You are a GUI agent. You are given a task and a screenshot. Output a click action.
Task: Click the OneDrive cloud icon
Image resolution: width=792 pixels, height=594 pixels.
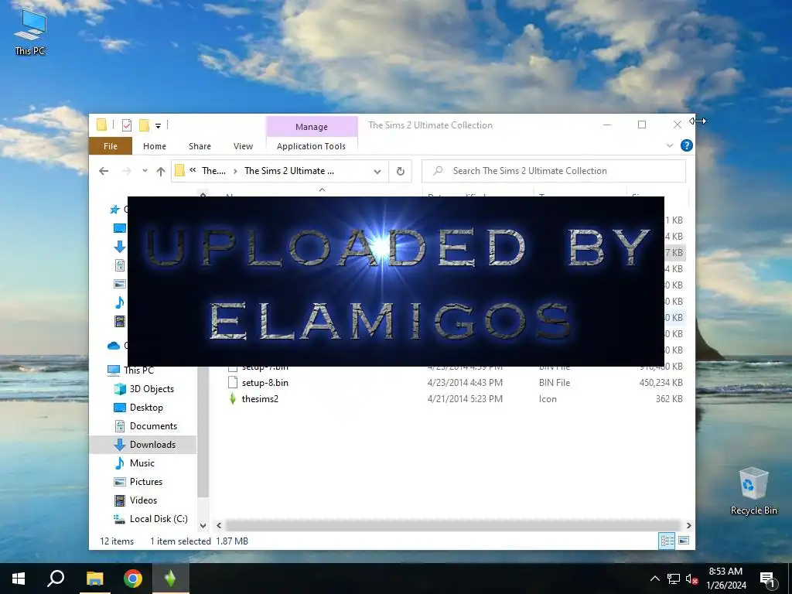click(x=114, y=346)
